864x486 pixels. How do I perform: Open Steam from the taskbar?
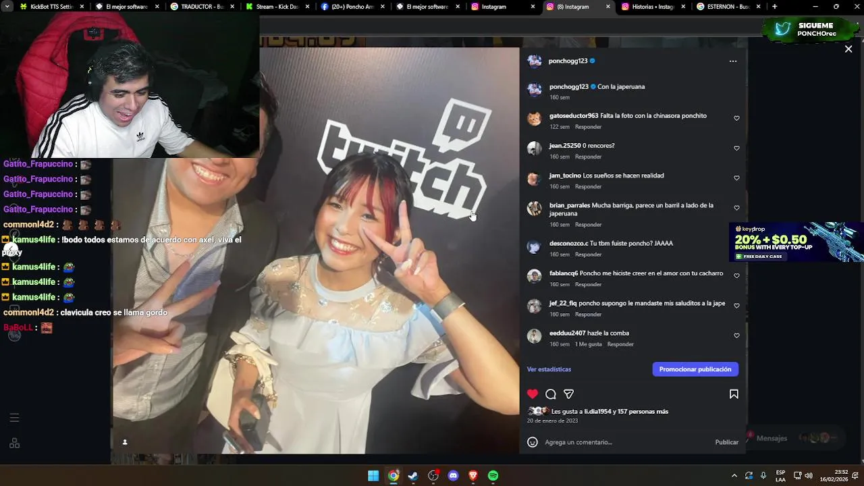tap(413, 476)
